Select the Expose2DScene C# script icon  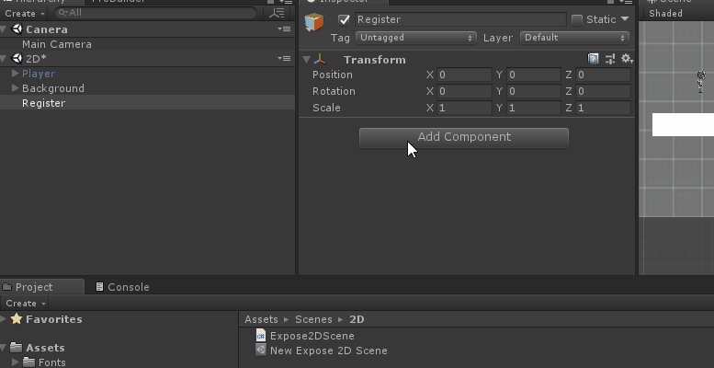pos(260,336)
